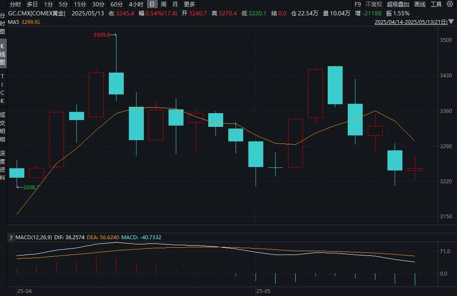Open the 不复权 adjustment dropdown
Viewport: 457px width, 296px height.
(x=374, y=4)
